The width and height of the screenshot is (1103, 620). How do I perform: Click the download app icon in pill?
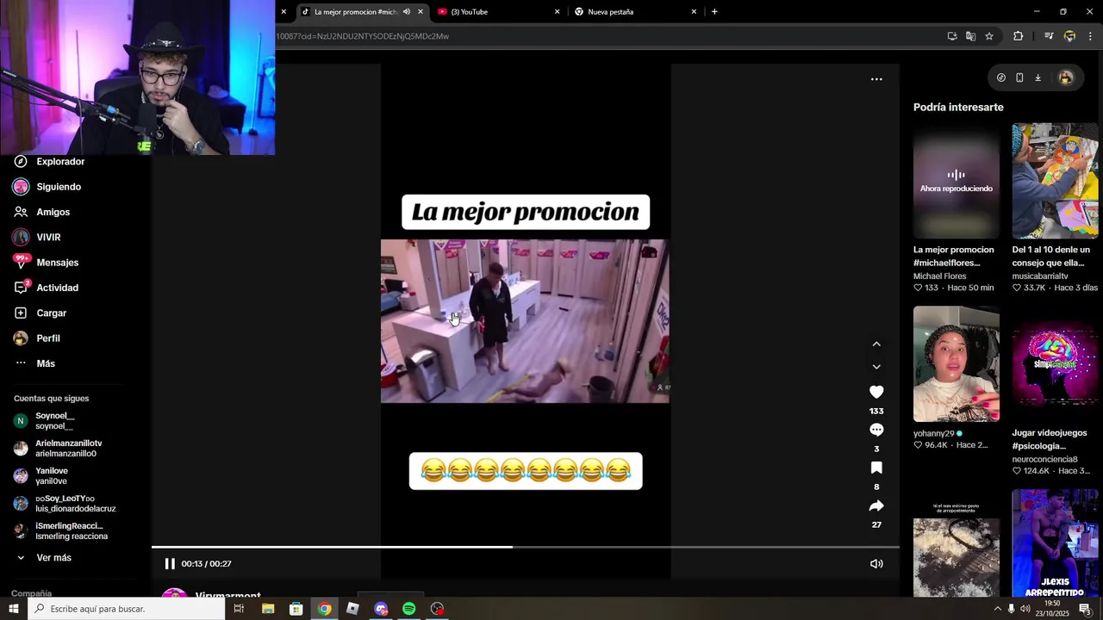pyautogui.click(x=1038, y=77)
